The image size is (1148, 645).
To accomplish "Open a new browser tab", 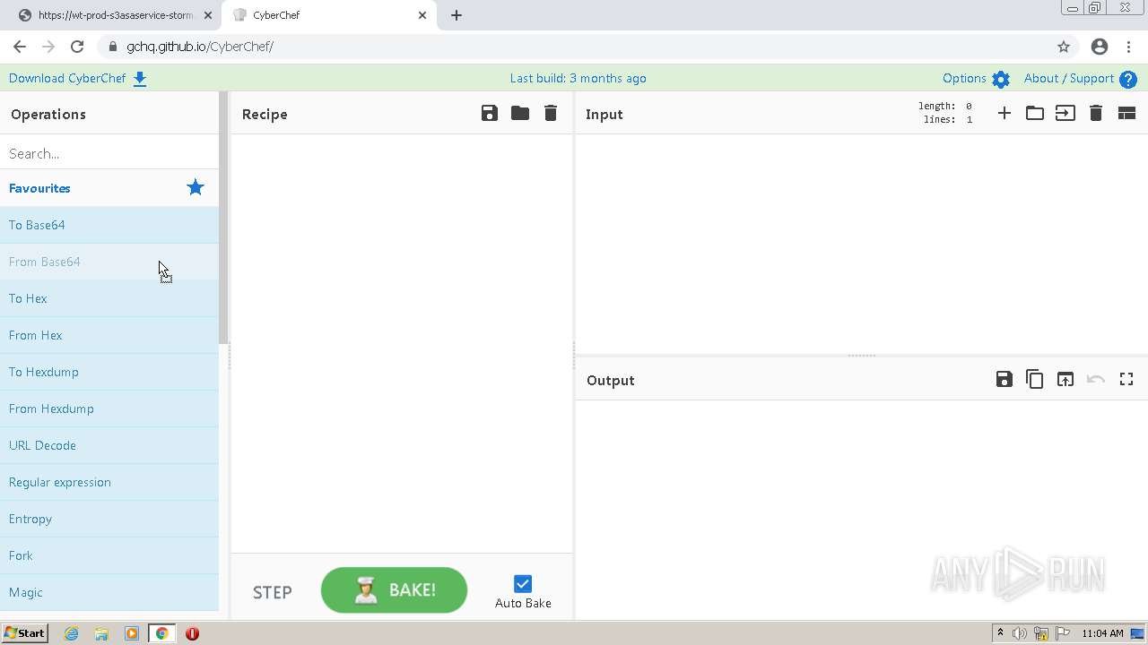I will 457,15.
